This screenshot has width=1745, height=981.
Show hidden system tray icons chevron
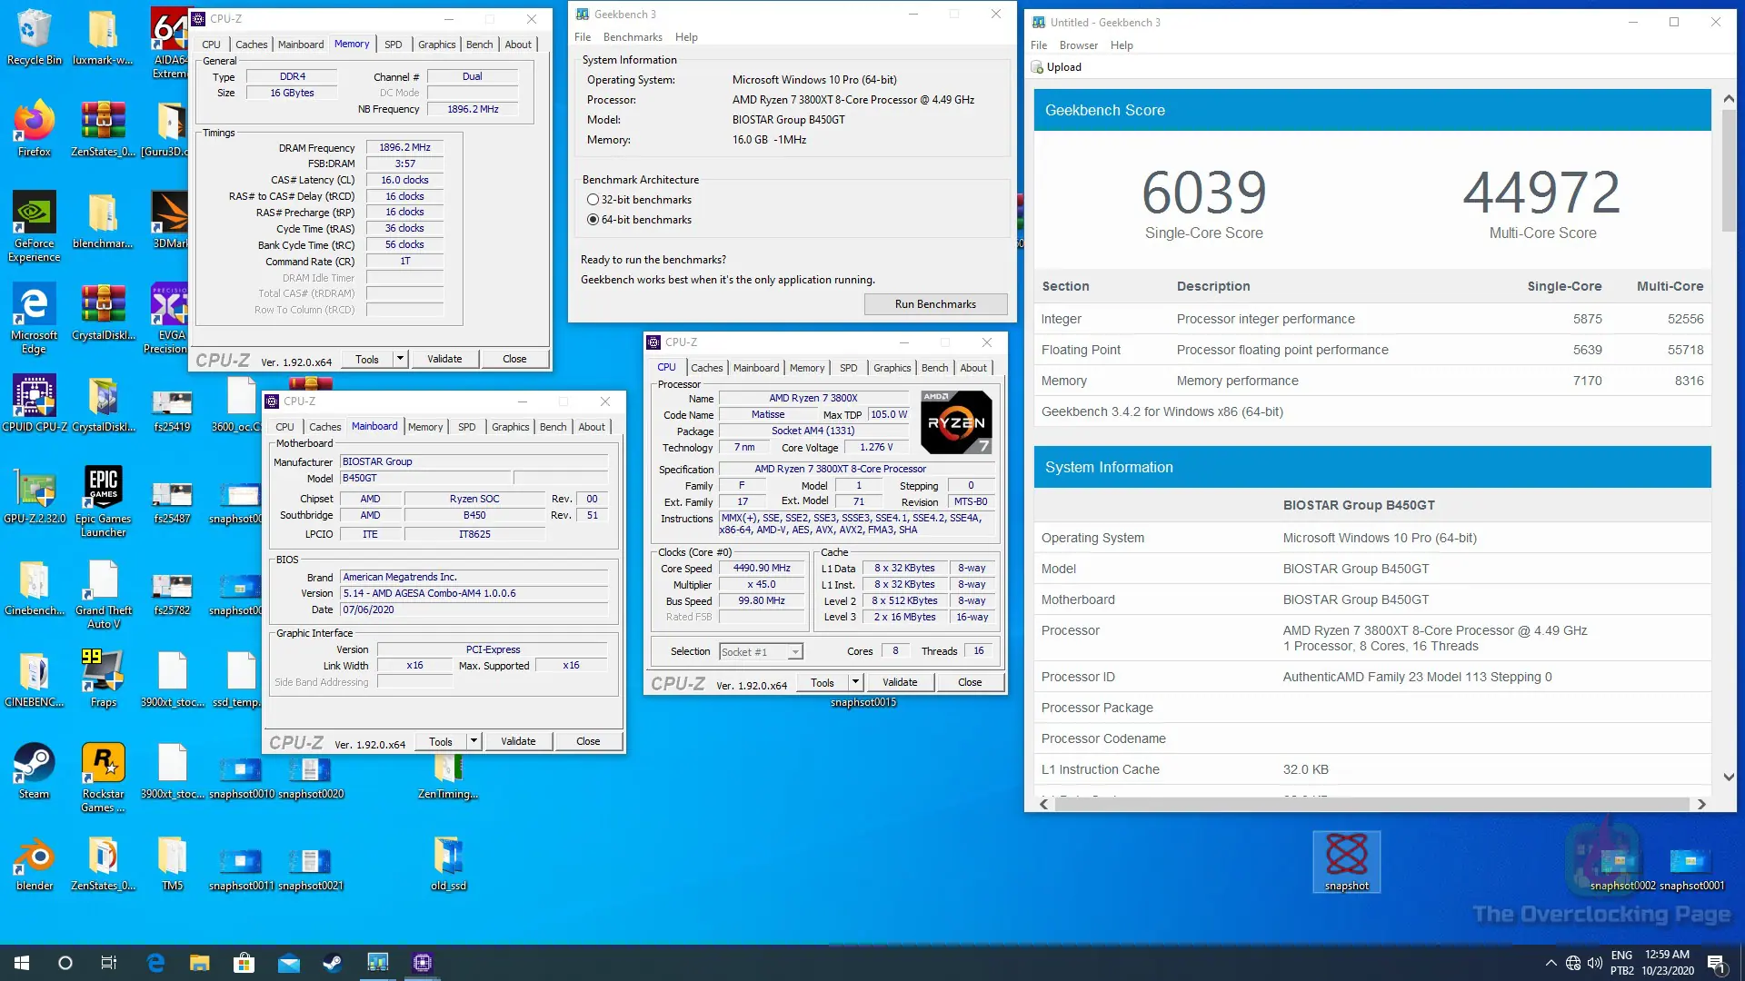[1551, 963]
